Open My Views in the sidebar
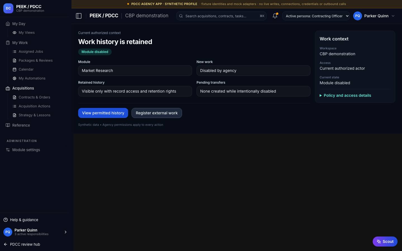 click(27, 33)
